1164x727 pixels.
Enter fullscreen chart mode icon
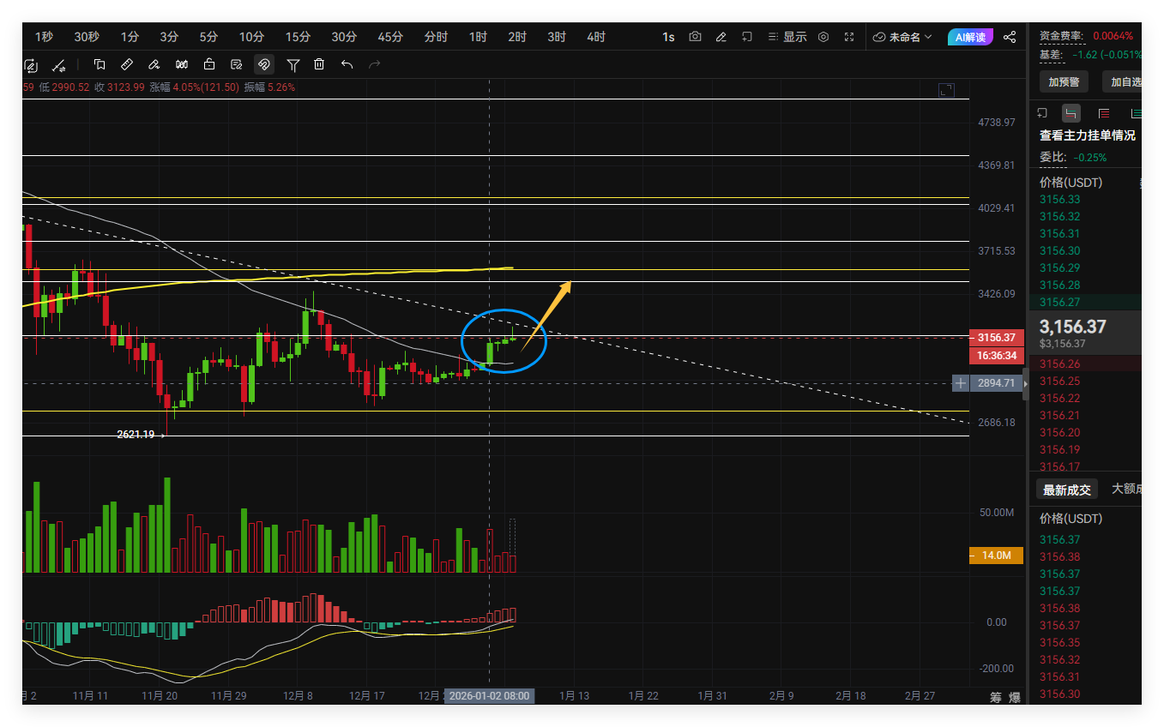tap(849, 37)
